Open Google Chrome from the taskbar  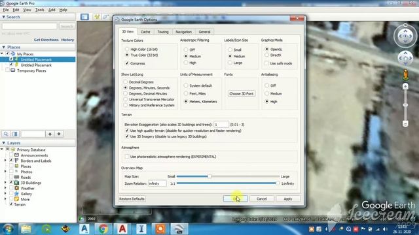[103, 229]
